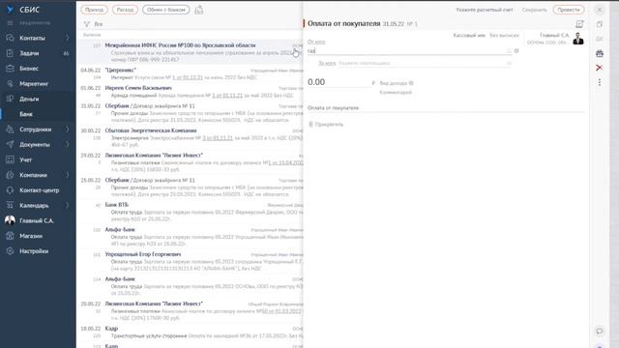Click the Укажите расчетный счет link
Viewport: 619px width, 348px height.
(x=485, y=10)
